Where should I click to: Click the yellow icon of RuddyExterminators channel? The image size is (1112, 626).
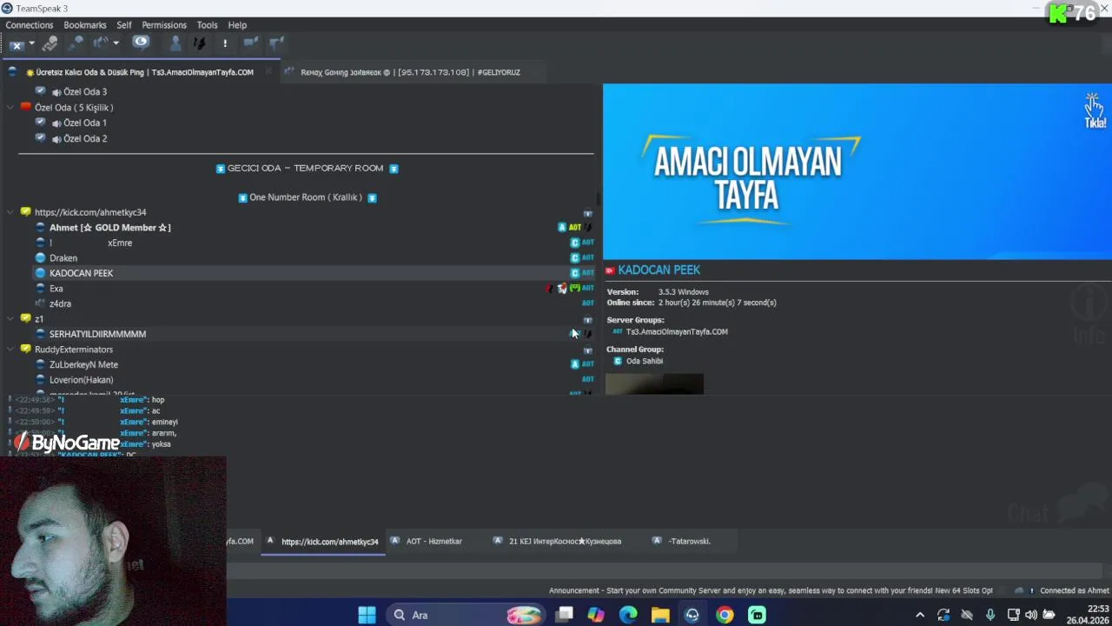pyautogui.click(x=25, y=350)
